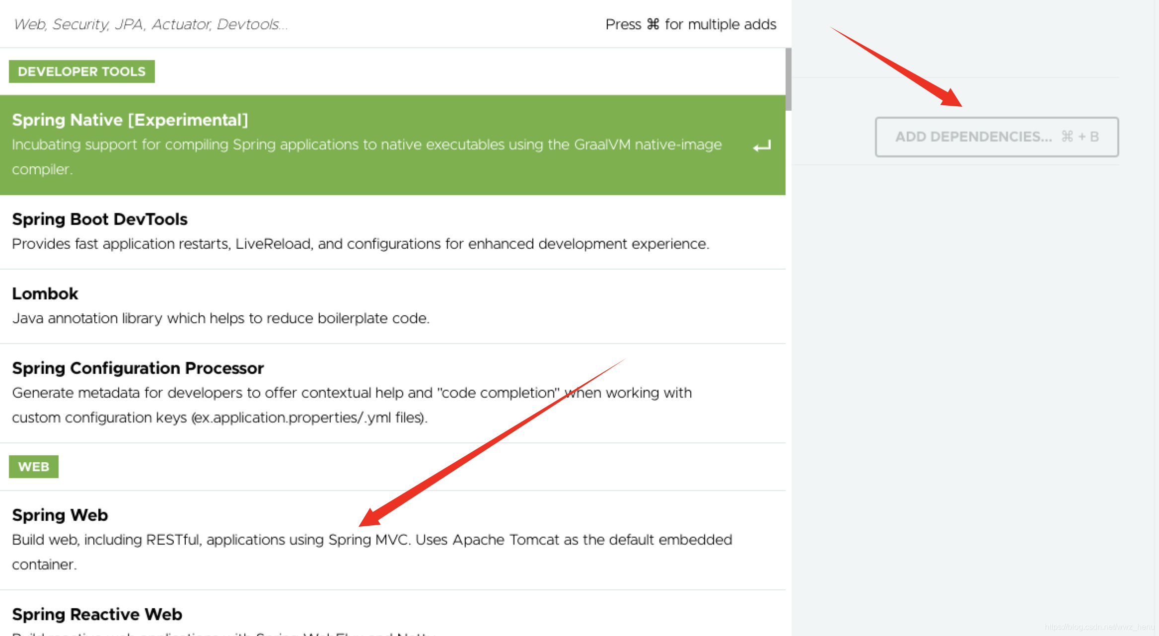Click the Spring Native GraalVM description text

366,145
